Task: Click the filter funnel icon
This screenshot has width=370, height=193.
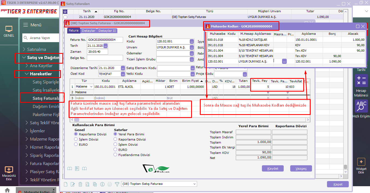Action: click(117, 184)
